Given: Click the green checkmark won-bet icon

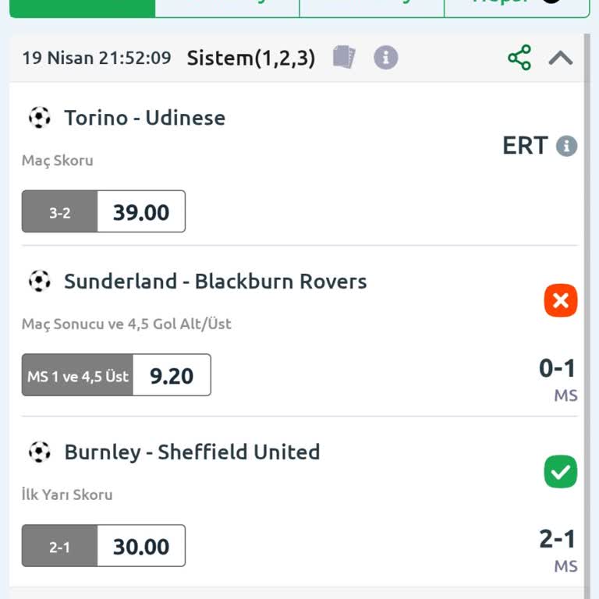Looking at the screenshot, I should click(x=561, y=472).
